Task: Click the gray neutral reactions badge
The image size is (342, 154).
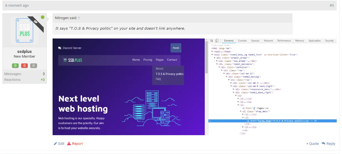Action: click(33, 66)
